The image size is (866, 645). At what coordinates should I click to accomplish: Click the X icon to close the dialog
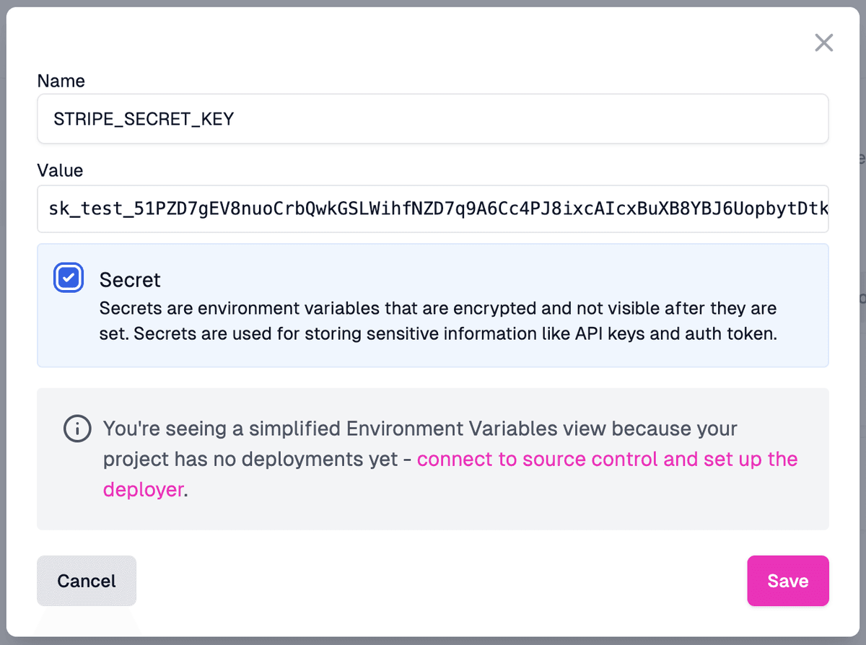(x=823, y=43)
